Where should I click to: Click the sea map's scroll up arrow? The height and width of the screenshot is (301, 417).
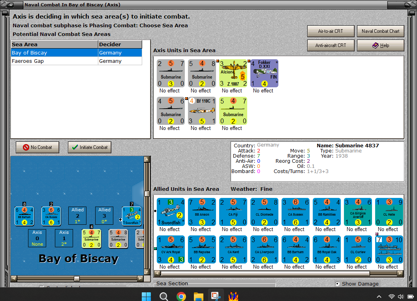point(147,159)
